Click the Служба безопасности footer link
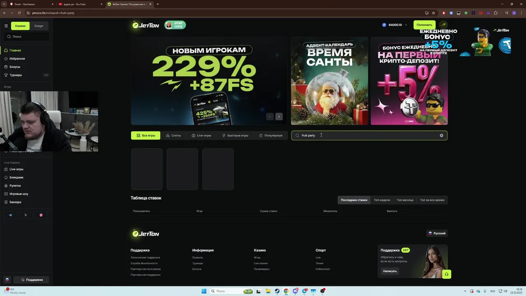 [144, 264]
